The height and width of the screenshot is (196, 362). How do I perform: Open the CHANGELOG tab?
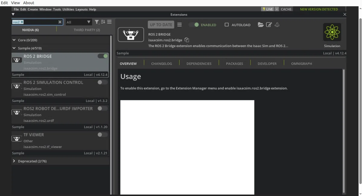(x=161, y=64)
